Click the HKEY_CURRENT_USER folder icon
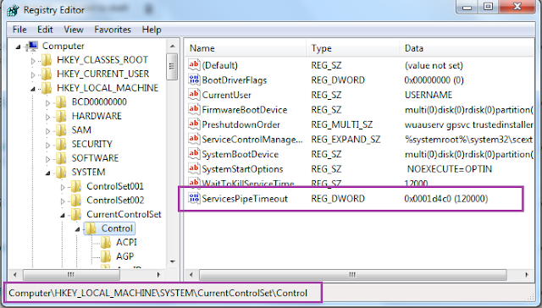 [47, 74]
